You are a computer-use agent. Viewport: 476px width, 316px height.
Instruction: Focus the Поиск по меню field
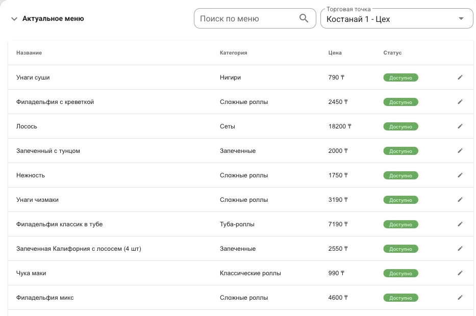click(255, 18)
